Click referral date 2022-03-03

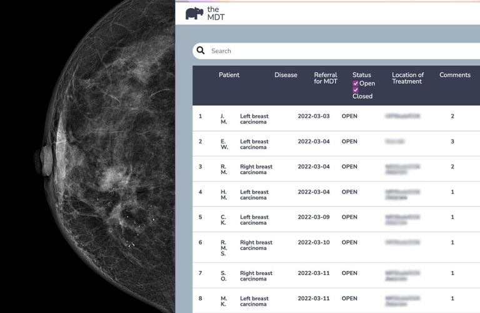(x=314, y=116)
